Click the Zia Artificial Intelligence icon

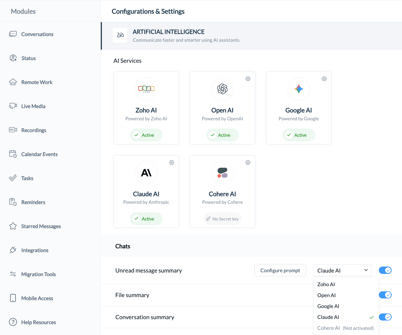coord(120,35)
